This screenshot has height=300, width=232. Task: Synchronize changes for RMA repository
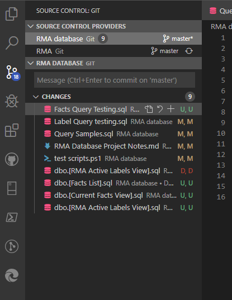189,51
